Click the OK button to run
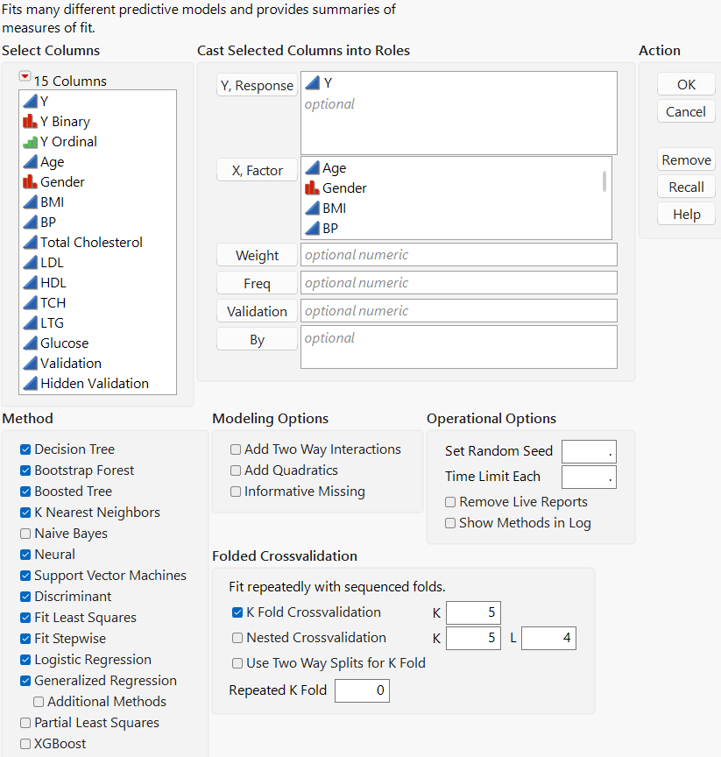The width and height of the screenshot is (721, 757). (x=686, y=85)
